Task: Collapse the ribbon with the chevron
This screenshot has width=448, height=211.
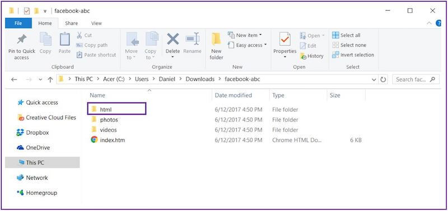Action: [429, 24]
